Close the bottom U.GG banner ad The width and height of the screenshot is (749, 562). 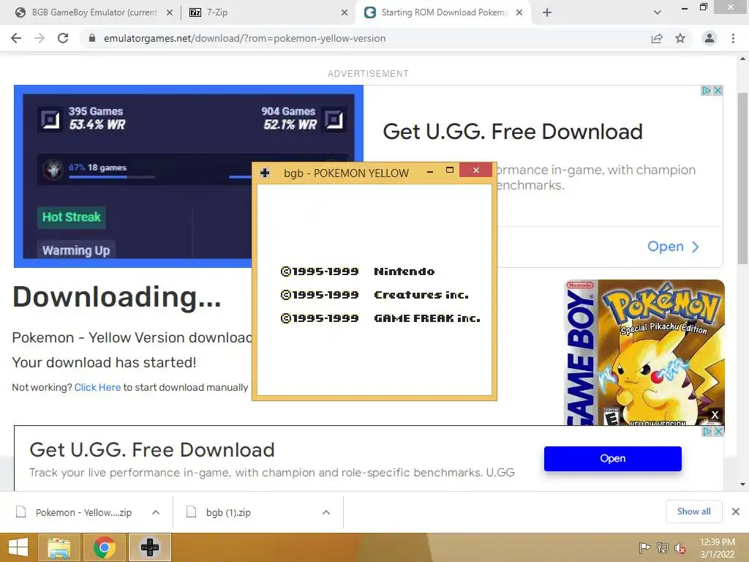[x=718, y=431]
